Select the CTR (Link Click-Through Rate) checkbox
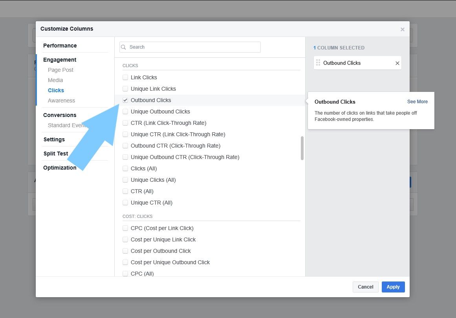The width and height of the screenshot is (456, 318). [x=125, y=122]
